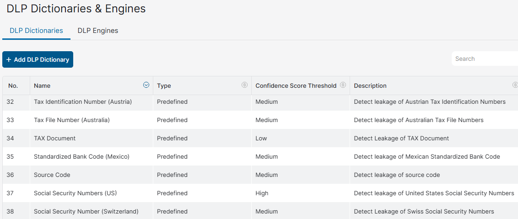Click the Low threshold cell for TAX Document
This screenshot has width=518, height=219.
261,138
